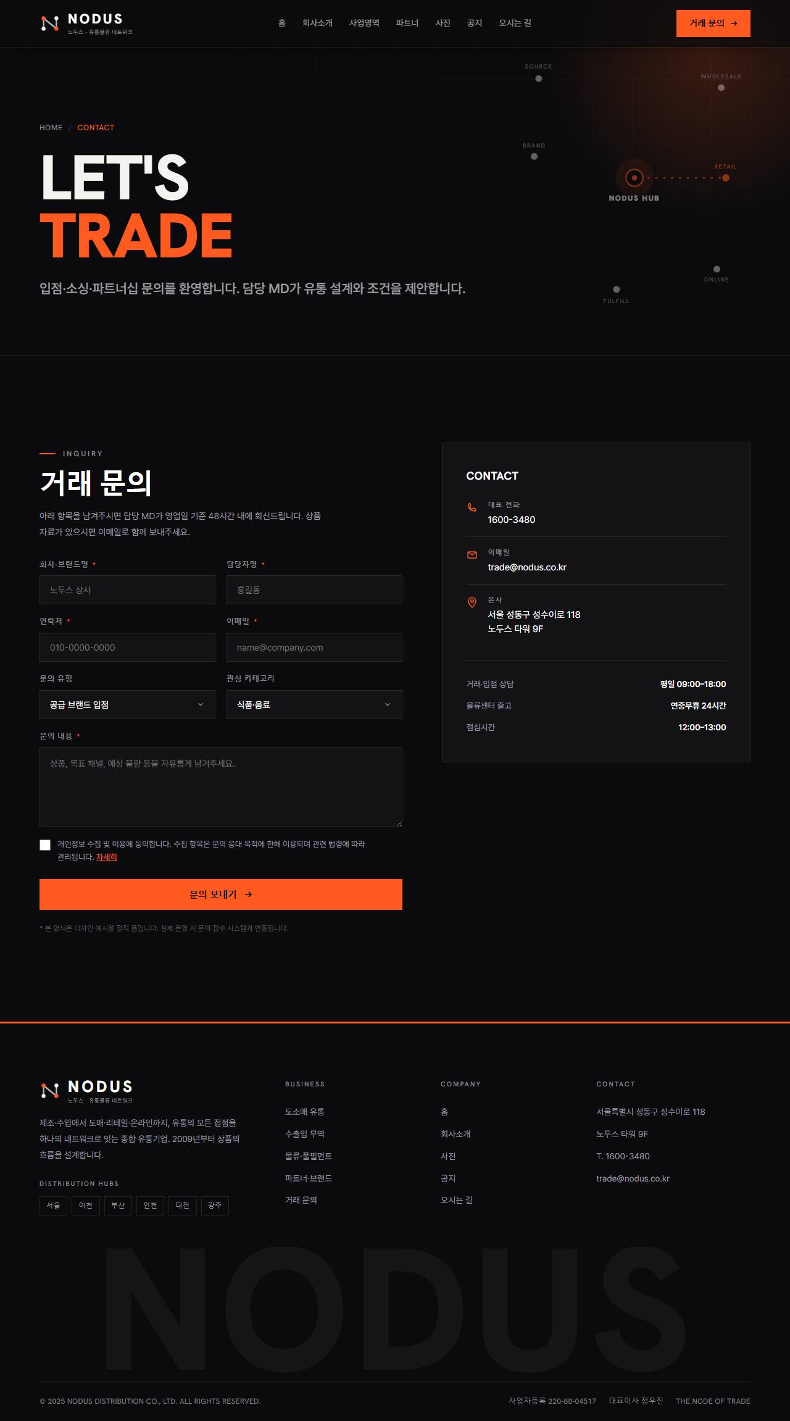The width and height of the screenshot is (790, 1421).
Task: Open the 사진 footer link
Action: click(448, 1156)
